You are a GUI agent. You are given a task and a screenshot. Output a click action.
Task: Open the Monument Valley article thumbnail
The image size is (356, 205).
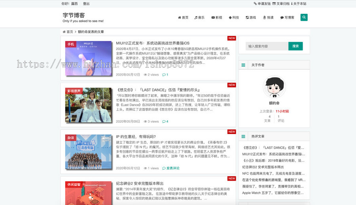click(88, 193)
